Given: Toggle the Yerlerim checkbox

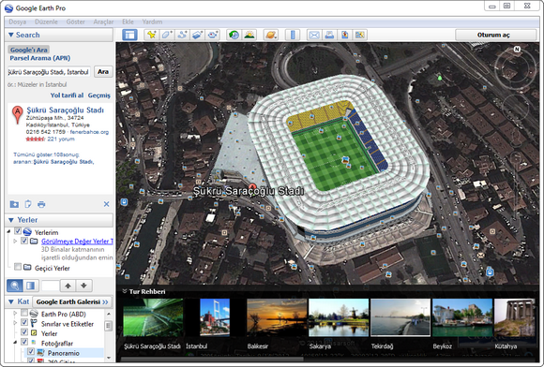Looking at the screenshot, I should point(18,231).
